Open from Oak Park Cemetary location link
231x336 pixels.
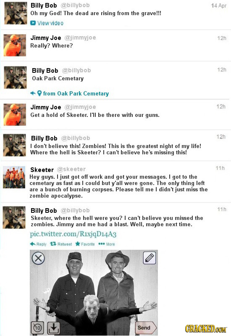tap(76, 94)
